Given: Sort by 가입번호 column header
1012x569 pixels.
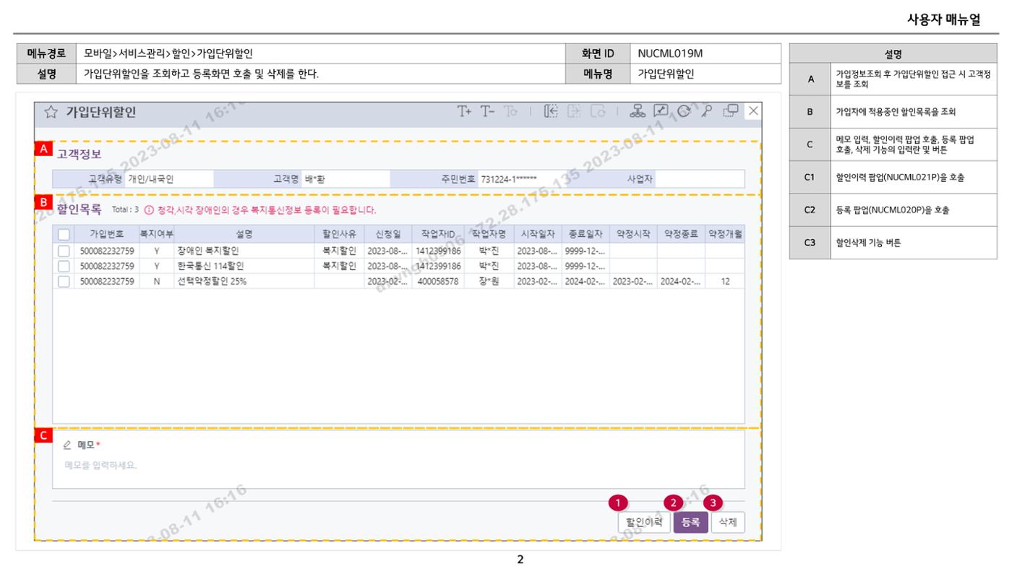Looking at the screenshot, I should (x=107, y=234).
